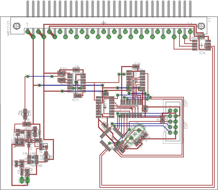Image resolution: width=218 pixels, height=190 pixels.
Task: Select the 1M resistor footprint
Action: point(28,172)
